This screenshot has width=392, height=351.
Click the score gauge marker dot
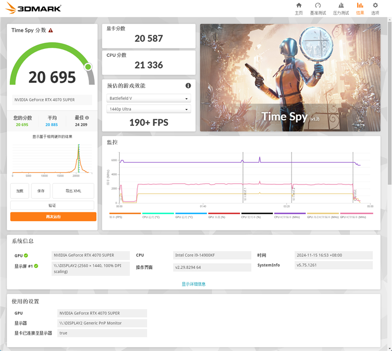tap(88, 67)
